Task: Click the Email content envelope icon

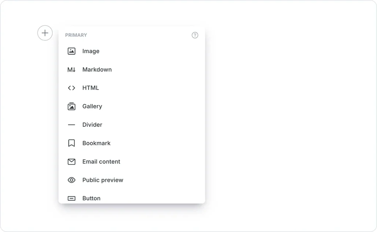Action: 71,162
